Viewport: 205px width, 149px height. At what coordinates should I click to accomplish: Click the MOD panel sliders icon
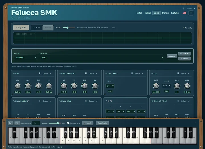[106, 101]
